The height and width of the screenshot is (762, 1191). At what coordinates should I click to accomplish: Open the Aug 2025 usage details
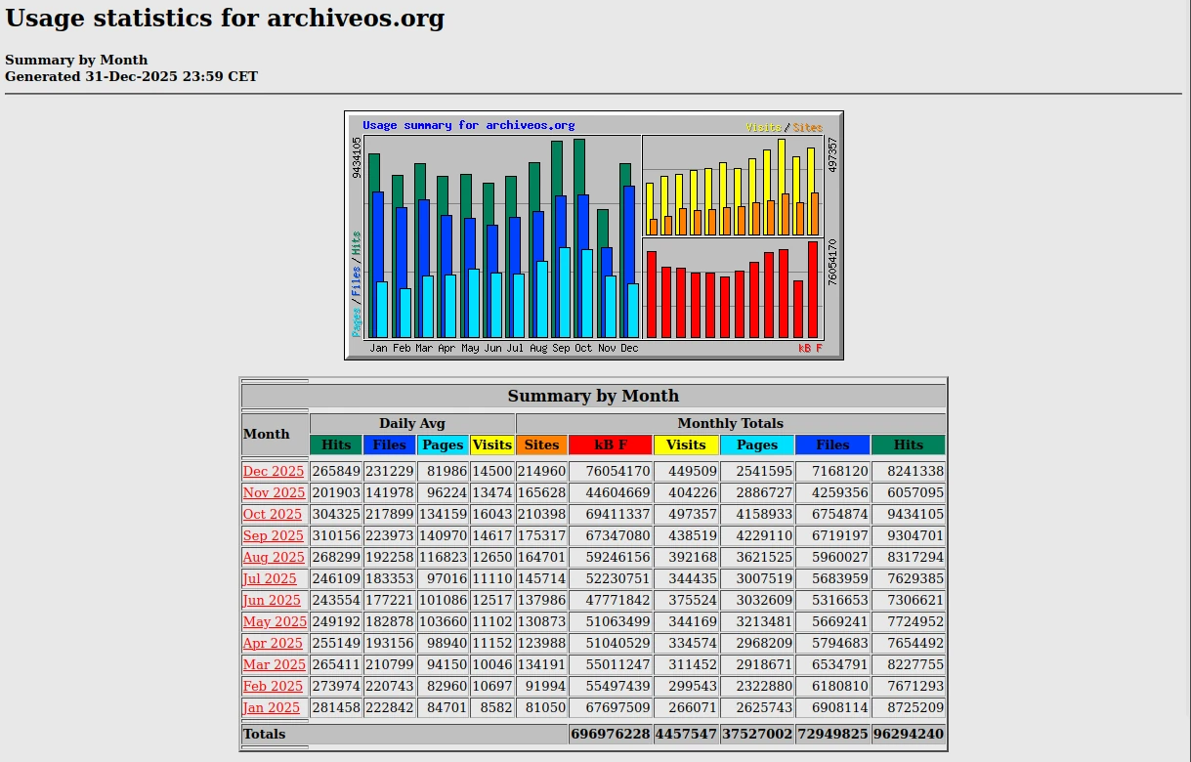click(x=274, y=558)
